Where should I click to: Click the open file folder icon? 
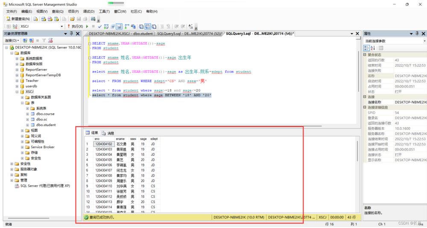pyautogui.click(x=73, y=19)
